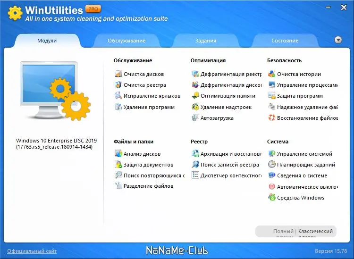Switch to the Модули tab
354x259 pixels.
coord(47,41)
